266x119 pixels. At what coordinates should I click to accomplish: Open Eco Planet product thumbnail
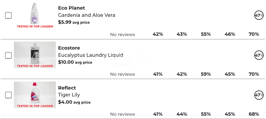[35, 15]
